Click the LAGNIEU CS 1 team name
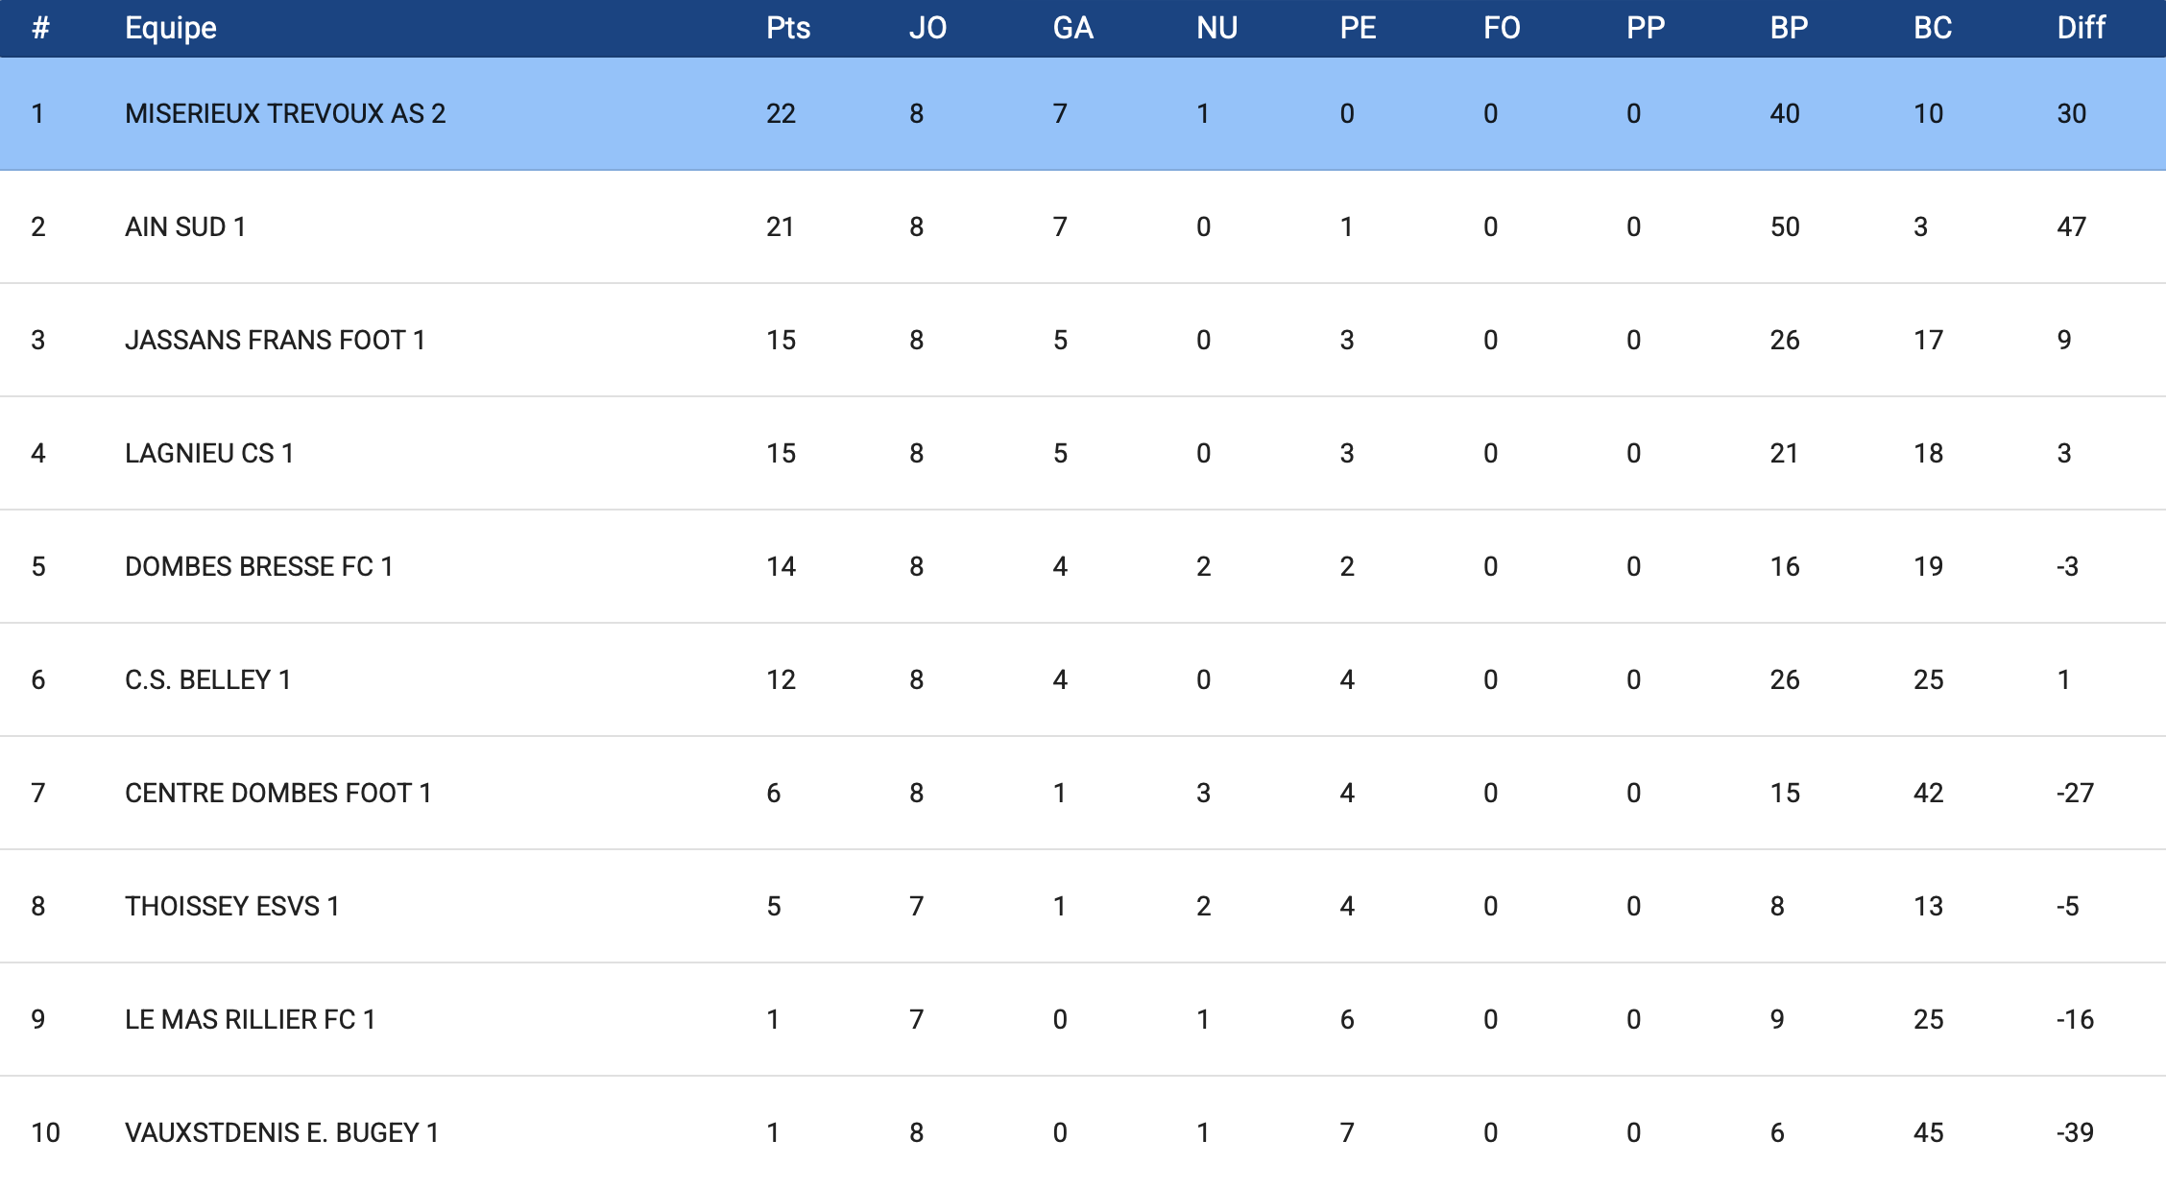 point(209,453)
